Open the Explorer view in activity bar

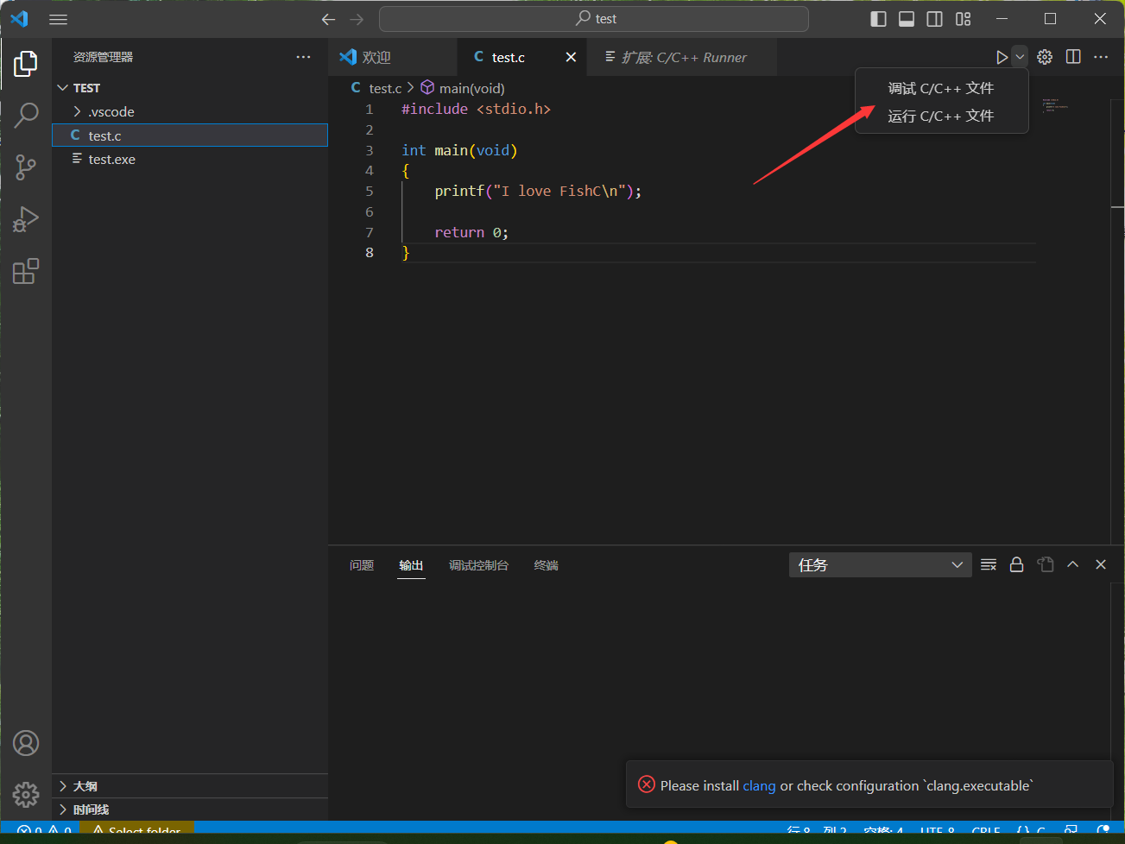pos(26,63)
